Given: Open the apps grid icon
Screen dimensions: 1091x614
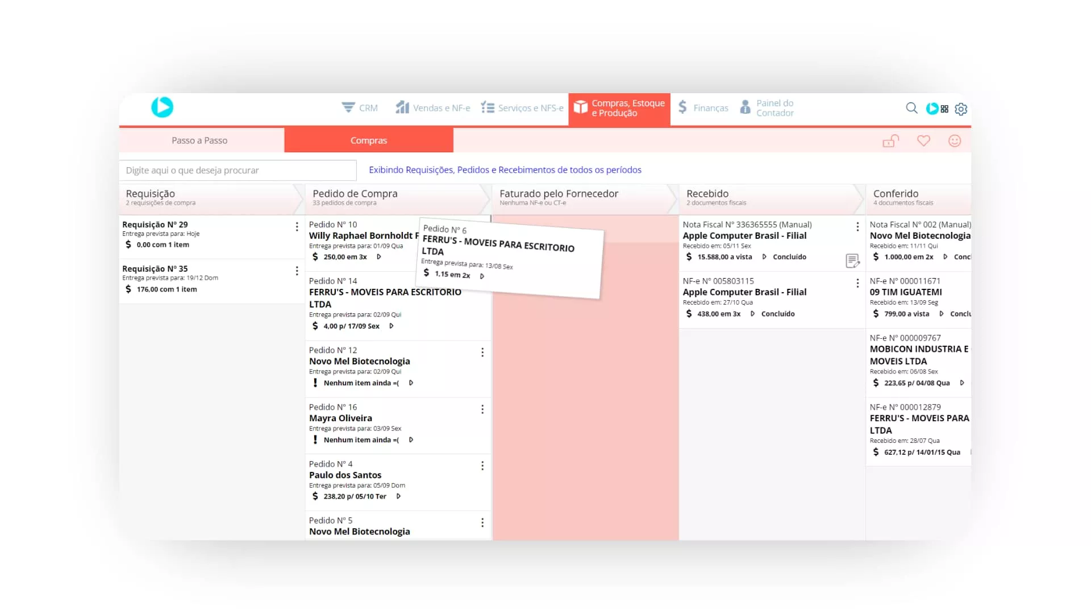Looking at the screenshot, I should pos(944,109).
